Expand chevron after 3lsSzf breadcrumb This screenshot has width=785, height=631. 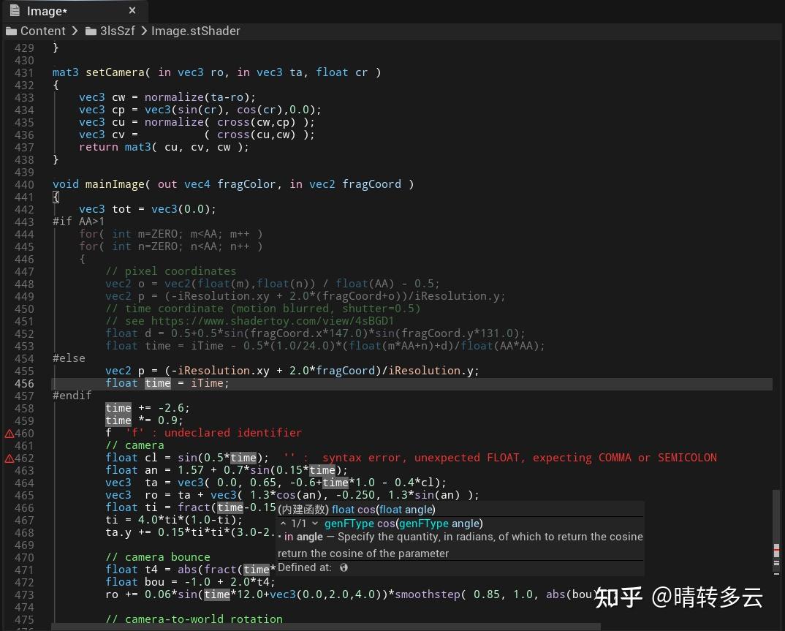point(144,31)
